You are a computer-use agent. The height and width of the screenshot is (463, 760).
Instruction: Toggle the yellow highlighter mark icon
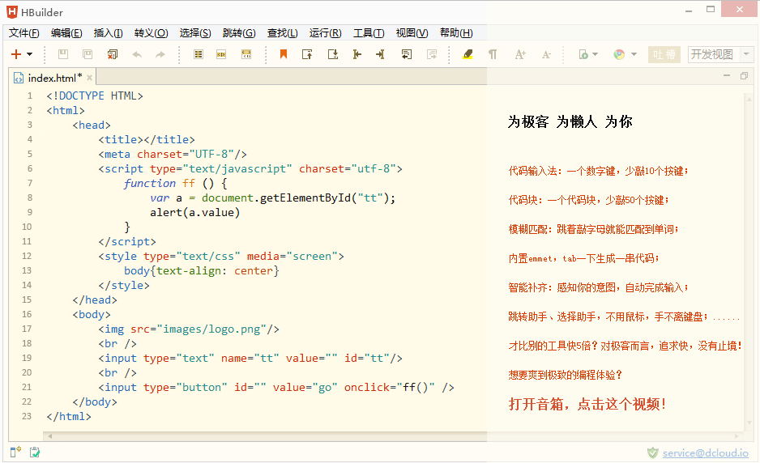(x=468, y=54)
